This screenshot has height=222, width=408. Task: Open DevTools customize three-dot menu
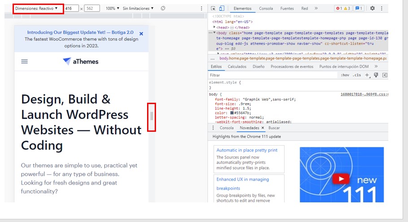tap(382, 8)
